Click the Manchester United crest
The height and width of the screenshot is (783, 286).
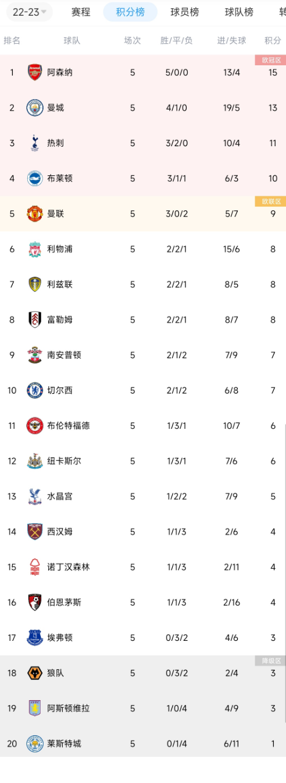point(35,214)
